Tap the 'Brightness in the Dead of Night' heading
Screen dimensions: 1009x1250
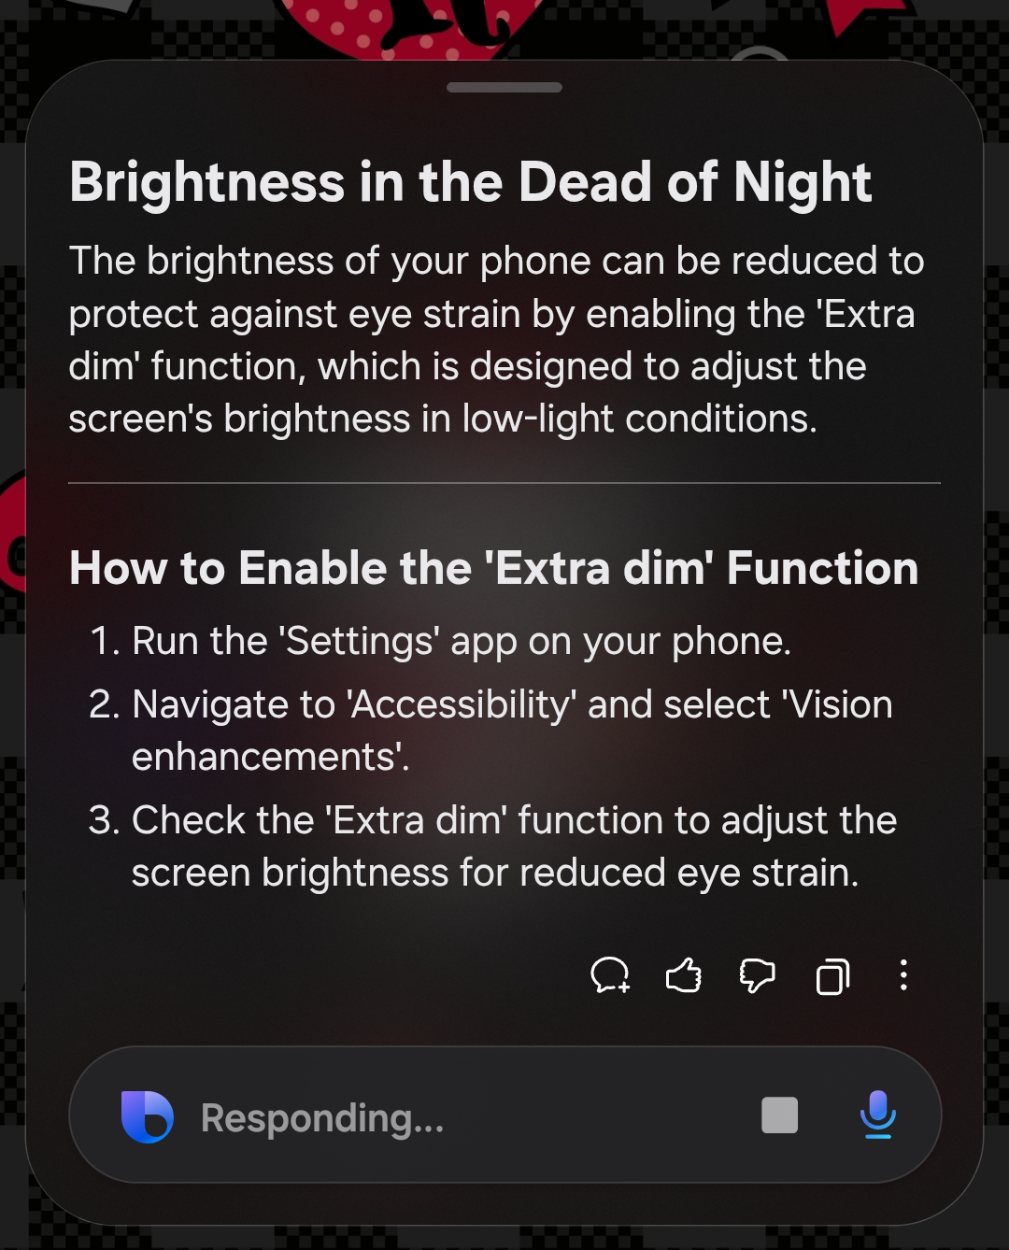[470, 181]
